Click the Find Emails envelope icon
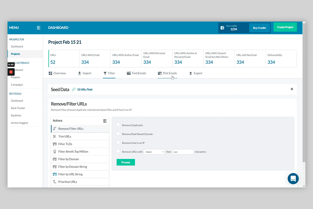This screenshot has width=313, height=209. click(x=129, y=73)
